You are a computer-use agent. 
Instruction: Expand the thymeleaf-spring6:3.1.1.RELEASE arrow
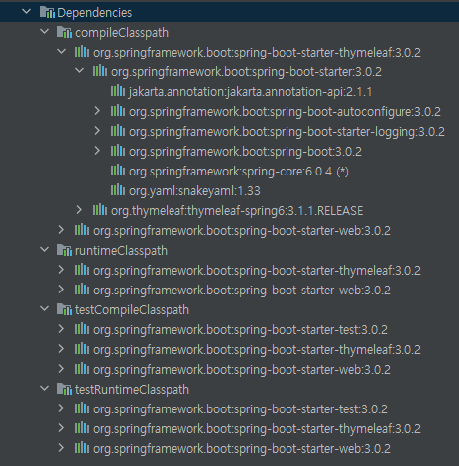[79, 210]
